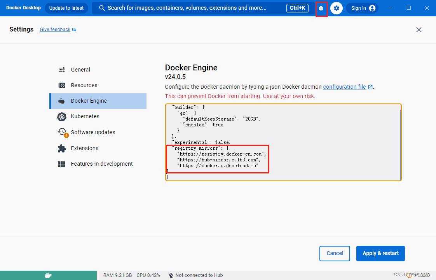The image size is (436, 280).
Task: Click the General sliders icon
Action: click(x=62, y=70)
